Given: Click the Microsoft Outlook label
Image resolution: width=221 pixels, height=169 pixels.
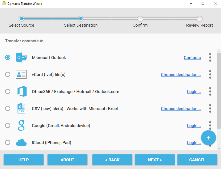Looking at the screenshot, I should point(49,57).
